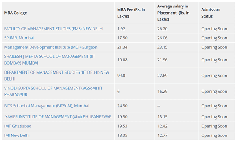Open Management Development Institute (MDI) Gurgaon link
Screen dimensions: 237x142
51,47
